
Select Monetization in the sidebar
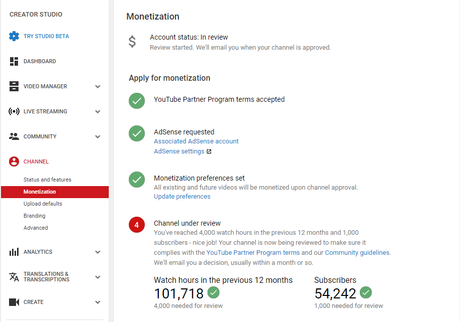coord(55,192)
